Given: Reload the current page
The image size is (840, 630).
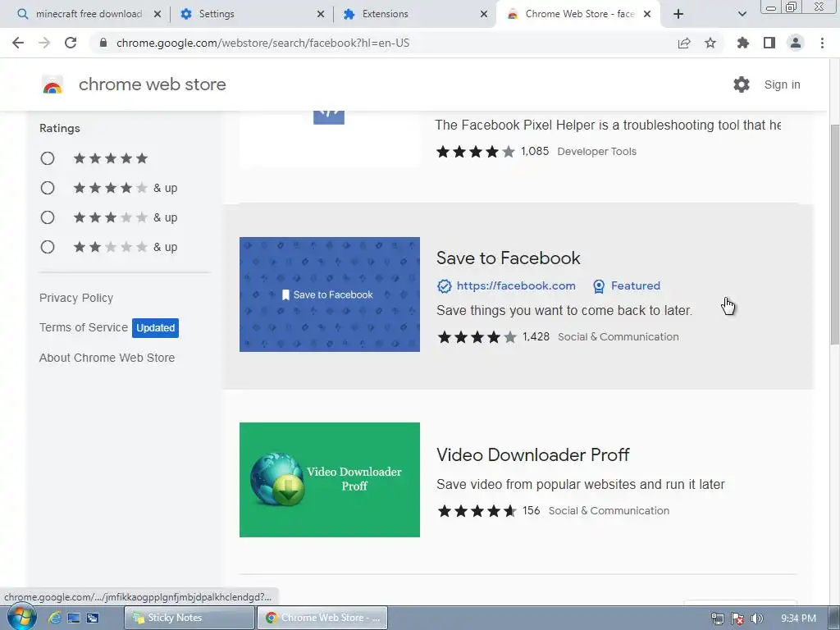Looking at the screenshot, I should 71,43.
